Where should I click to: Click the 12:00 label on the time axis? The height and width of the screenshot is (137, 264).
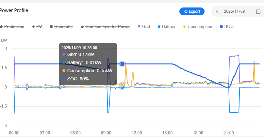pos(137,133)
